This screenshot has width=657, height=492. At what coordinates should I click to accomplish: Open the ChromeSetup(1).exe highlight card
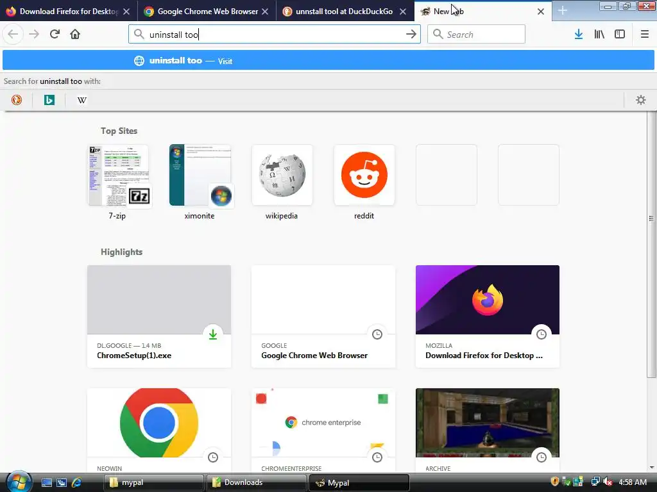[159, 316]
